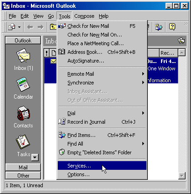Expand the New item dropdown arrow
The image size is (191, 194).
click(x=19, y=27)
